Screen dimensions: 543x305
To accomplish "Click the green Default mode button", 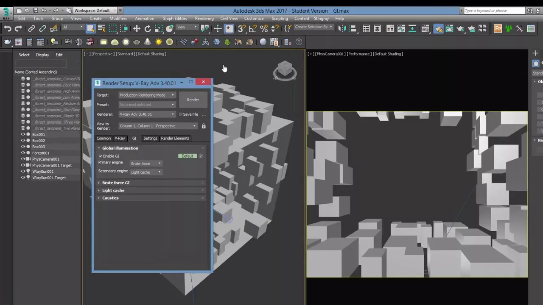I will pyautogui.click(x=187, y=156).
